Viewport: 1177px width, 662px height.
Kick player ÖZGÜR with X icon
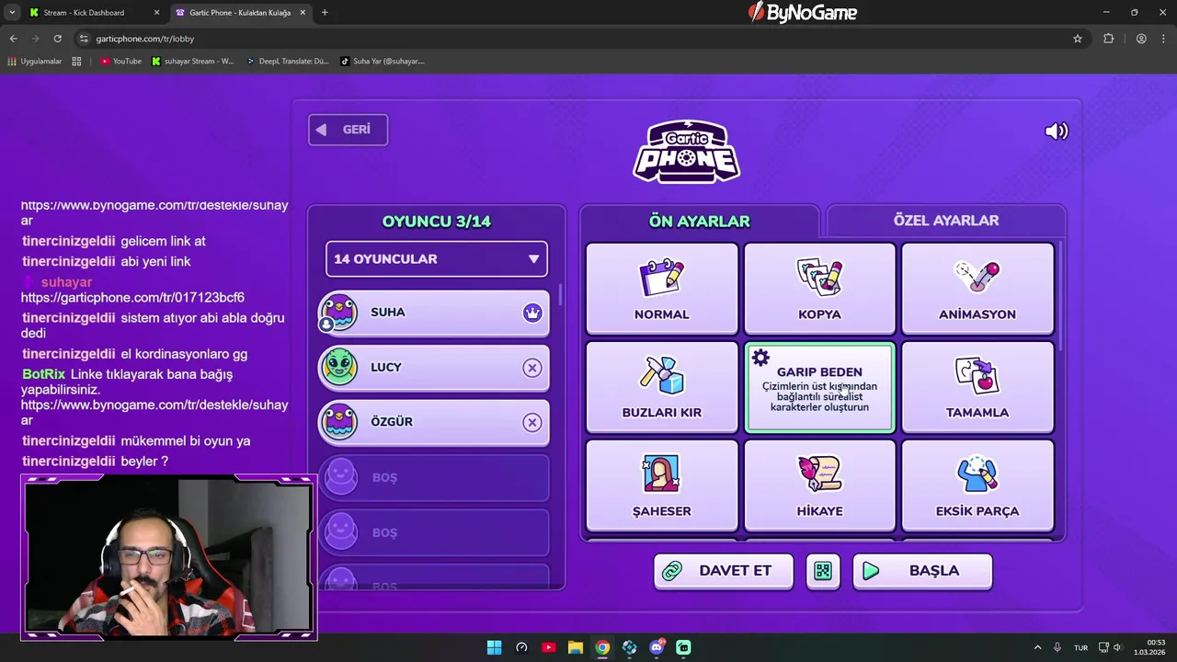[x=532, y=423]
